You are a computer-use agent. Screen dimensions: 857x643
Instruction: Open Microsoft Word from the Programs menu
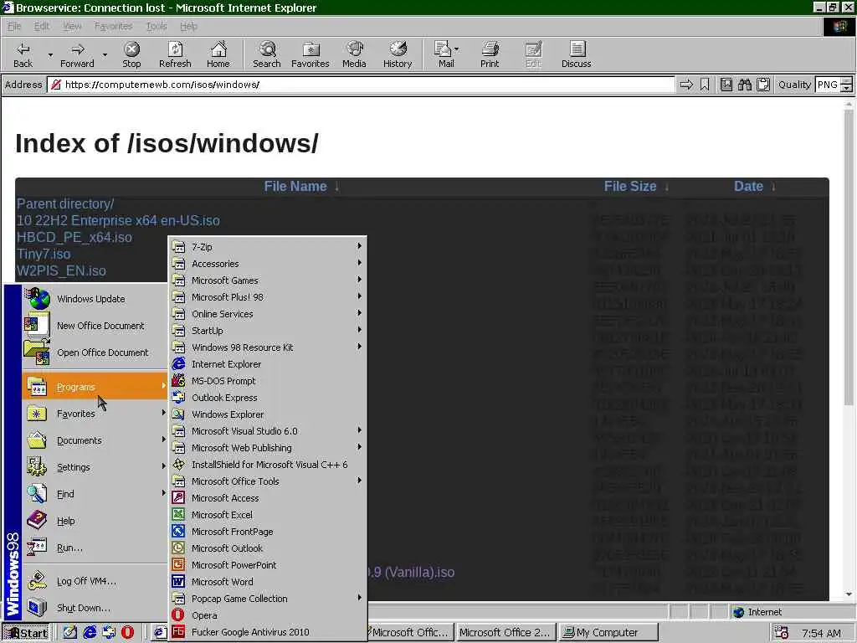click(268, 582)
